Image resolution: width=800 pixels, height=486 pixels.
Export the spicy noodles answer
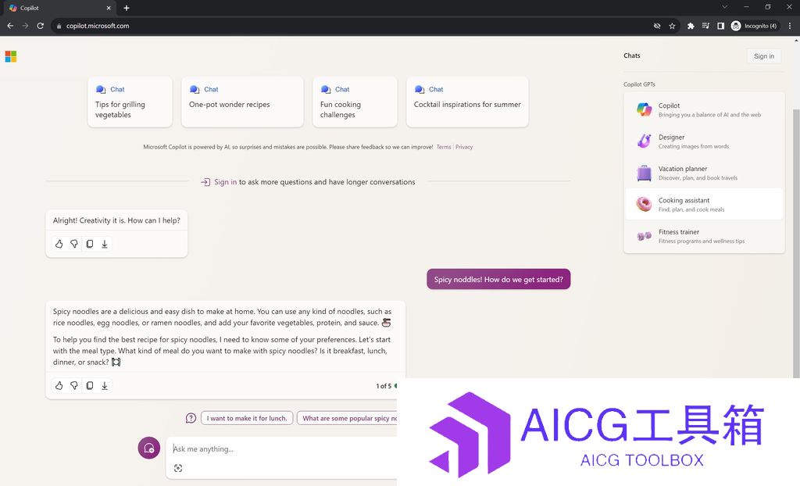click(105, 386)
